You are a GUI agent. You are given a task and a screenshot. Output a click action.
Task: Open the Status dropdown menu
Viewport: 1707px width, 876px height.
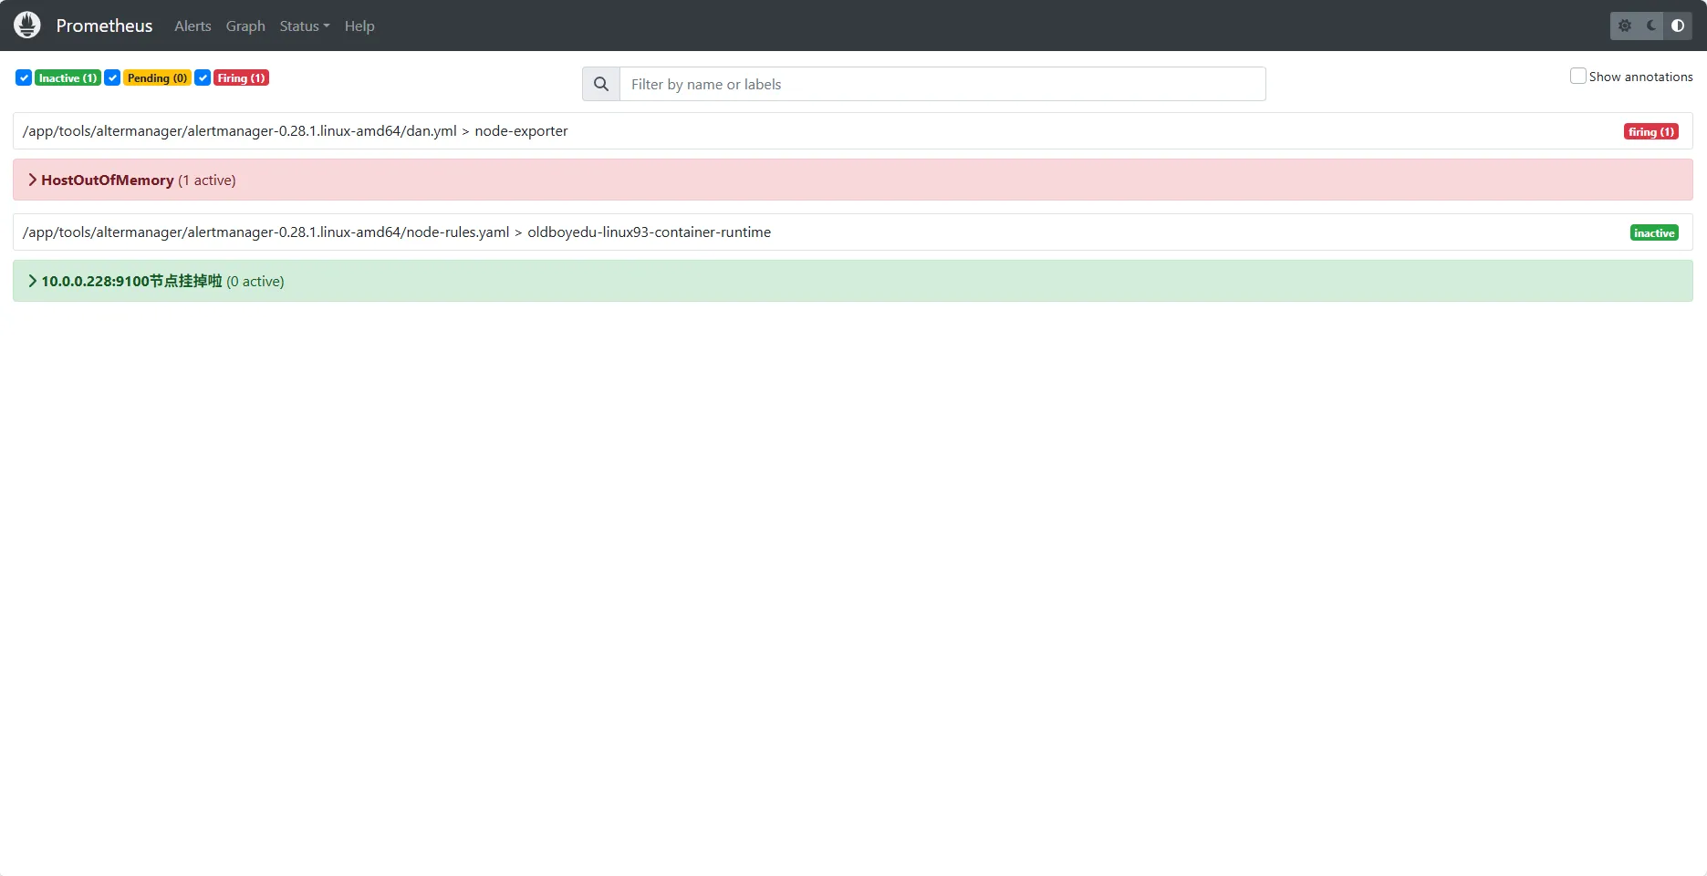(x=304, y=26)
